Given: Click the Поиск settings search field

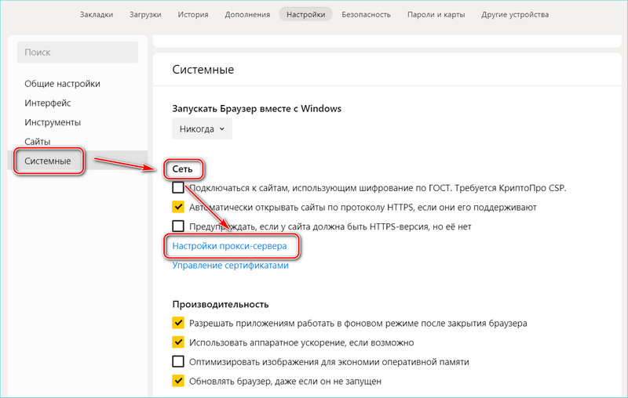Looking at the screenshot, I should (x=78, y=52).
